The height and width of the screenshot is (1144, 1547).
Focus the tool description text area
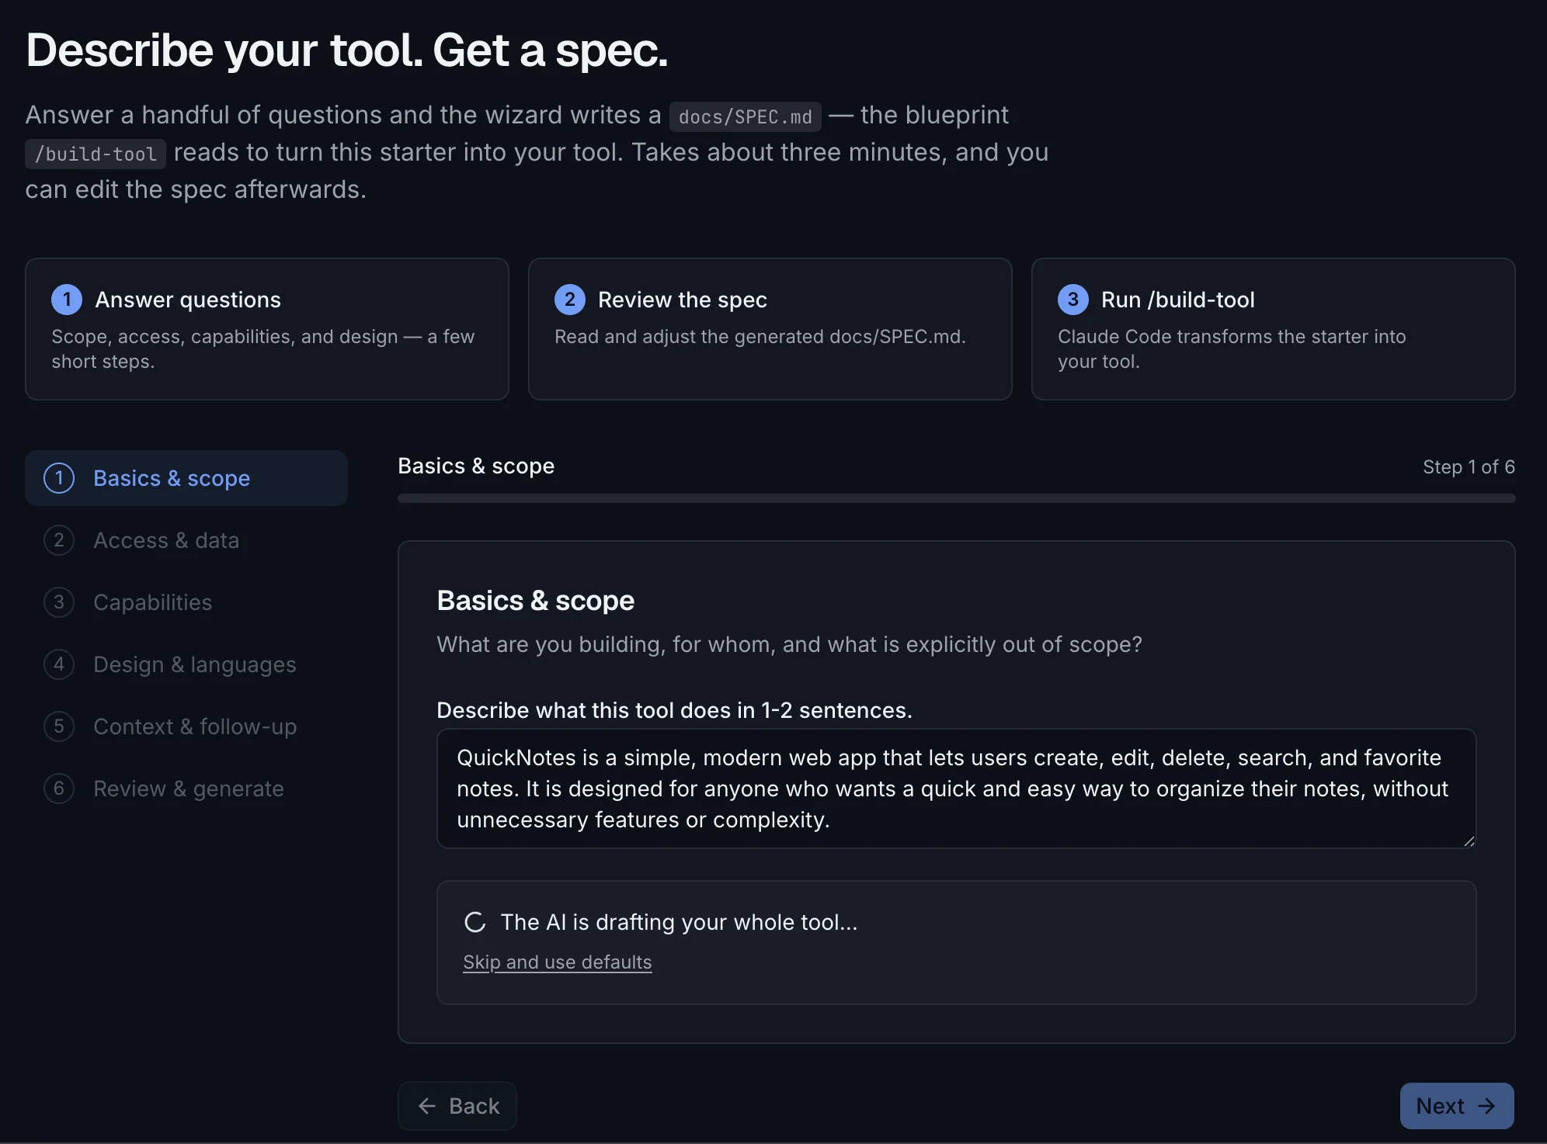[957, 789]
